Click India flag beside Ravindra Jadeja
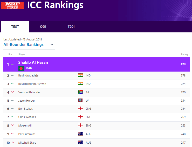This screenshot has height=147, width=192. point(80,75)
